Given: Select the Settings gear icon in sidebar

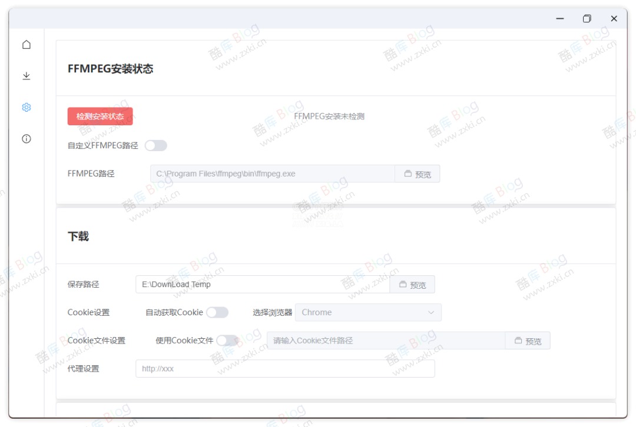Looking at the screenshot, I should [26, 107].
